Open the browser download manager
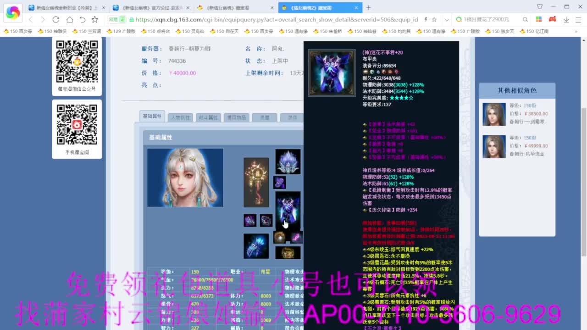Screen dimensions: 587x330 pos(566,20)
